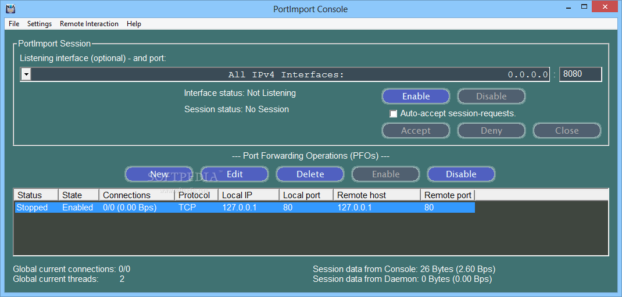
Task: Close the PortImport Console window
Action: click(x=606, y=6)
